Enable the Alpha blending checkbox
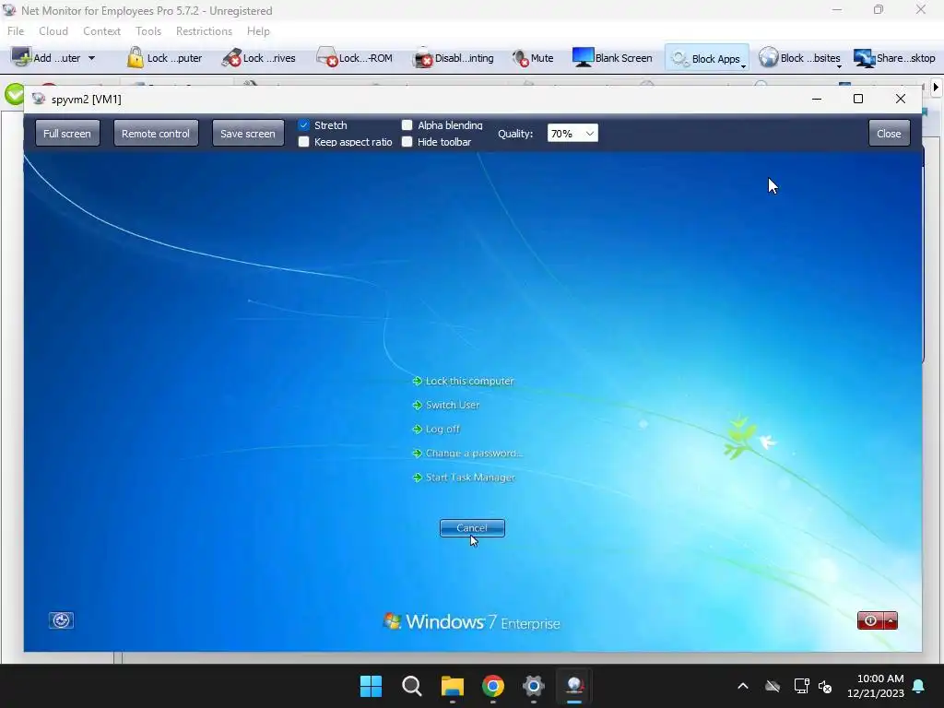The image size is (944, 708). pos(407,125)
